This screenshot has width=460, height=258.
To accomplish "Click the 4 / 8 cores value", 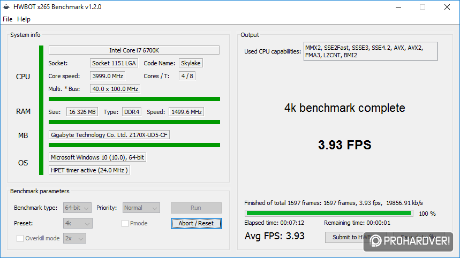I will (x=187, y=76).
